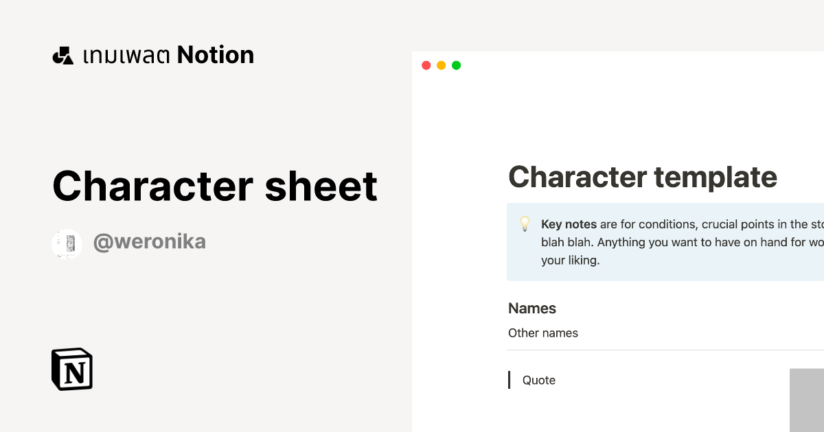Select the Character template page title
824x432 pixels.
643,177
